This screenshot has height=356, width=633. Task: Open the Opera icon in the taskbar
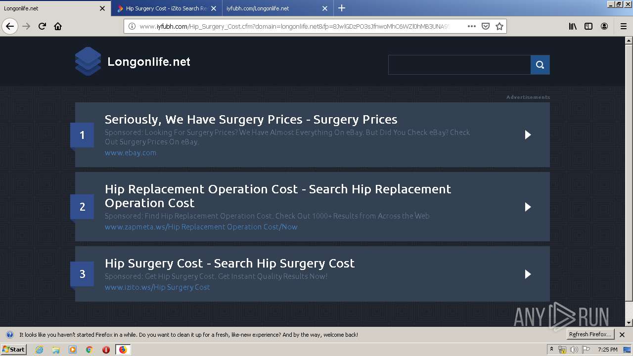pos(106,350)
